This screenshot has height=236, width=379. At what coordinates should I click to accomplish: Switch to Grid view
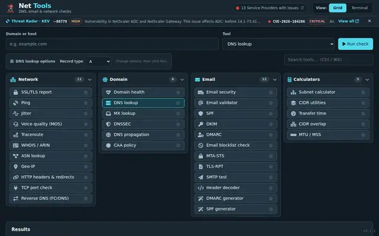(338, 8)
